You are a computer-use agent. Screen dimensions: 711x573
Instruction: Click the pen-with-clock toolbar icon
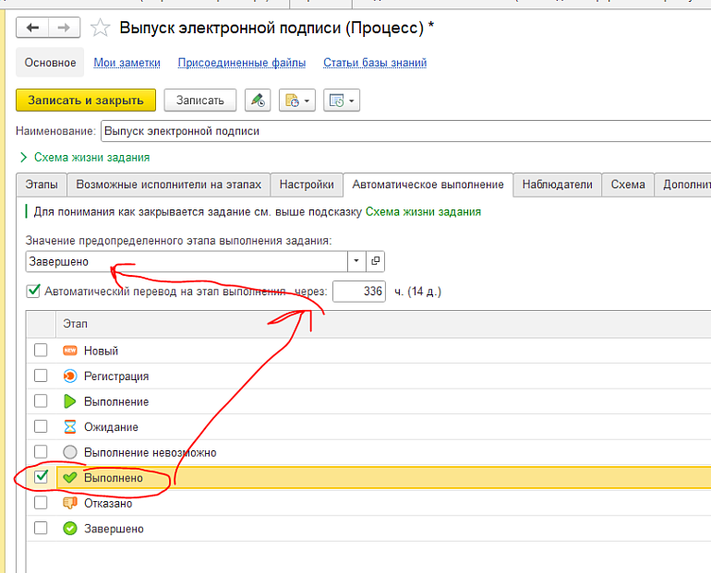(258, 101)
